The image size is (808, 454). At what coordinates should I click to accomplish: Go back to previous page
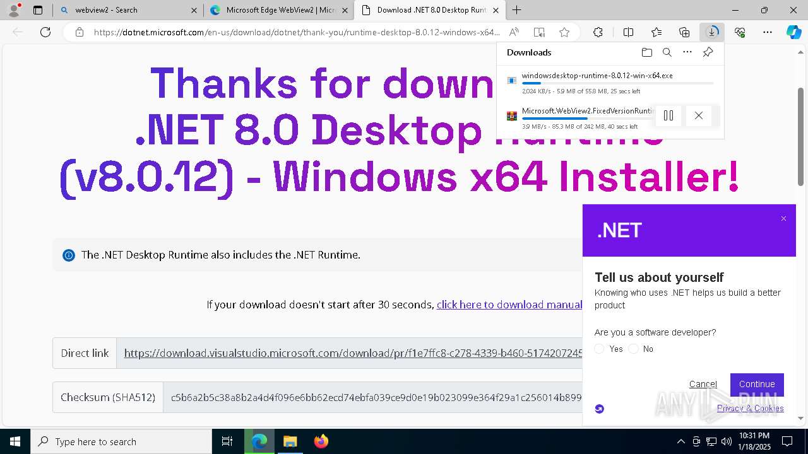18,32
